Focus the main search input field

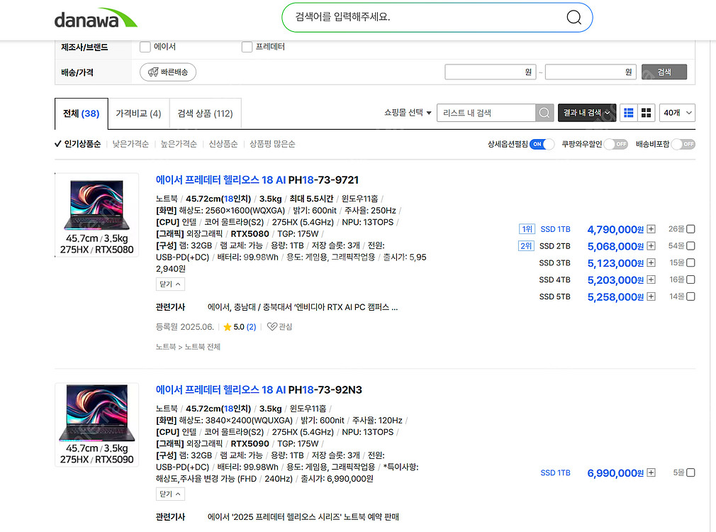coord(425,17)
